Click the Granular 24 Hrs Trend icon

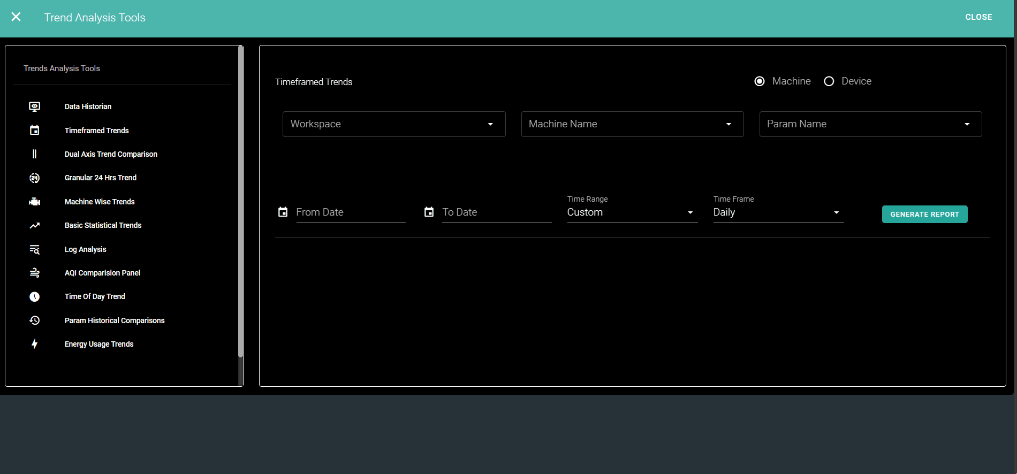34,178
